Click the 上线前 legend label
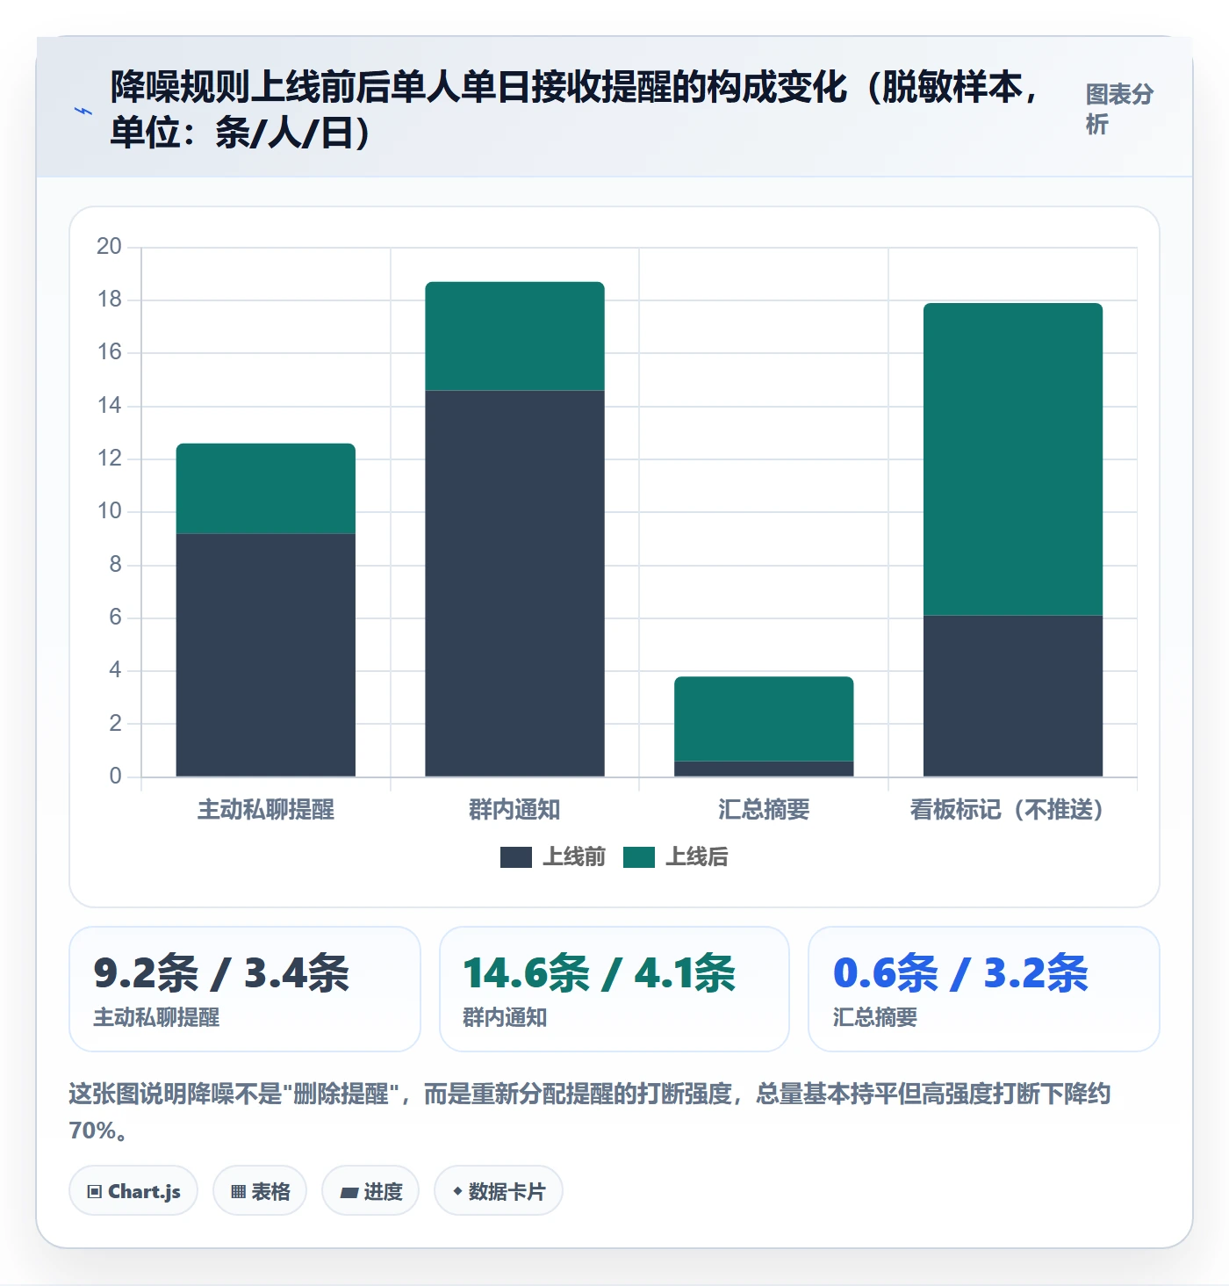 (574, 857)
